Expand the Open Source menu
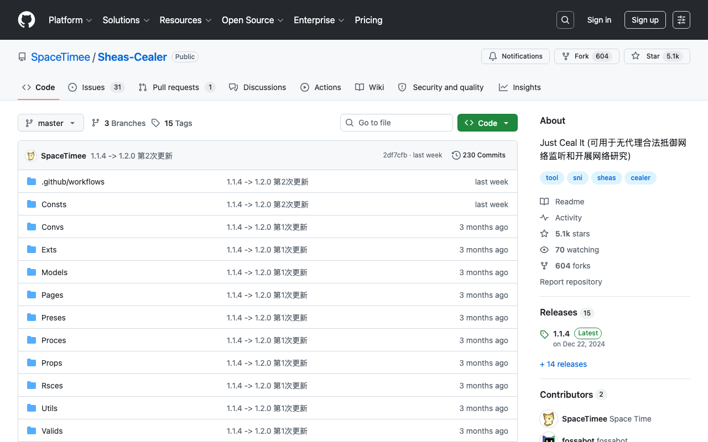 (x=253, y=20)
